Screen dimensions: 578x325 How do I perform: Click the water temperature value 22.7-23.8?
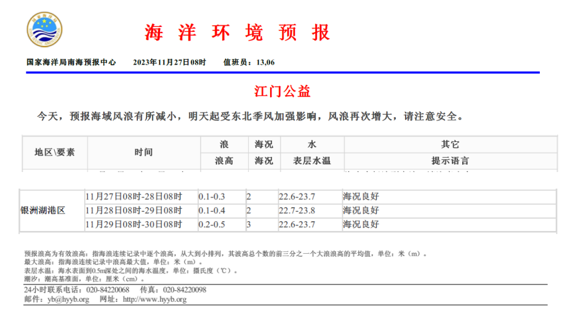pyautogui.click(x=297, y=211)
